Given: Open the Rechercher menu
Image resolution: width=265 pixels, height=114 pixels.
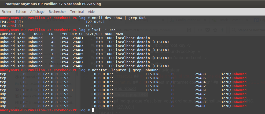Looking at the screenshot, I should 57,12.
